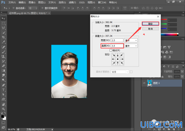Anchor canvas to the center dot

(x=118, y=59)
